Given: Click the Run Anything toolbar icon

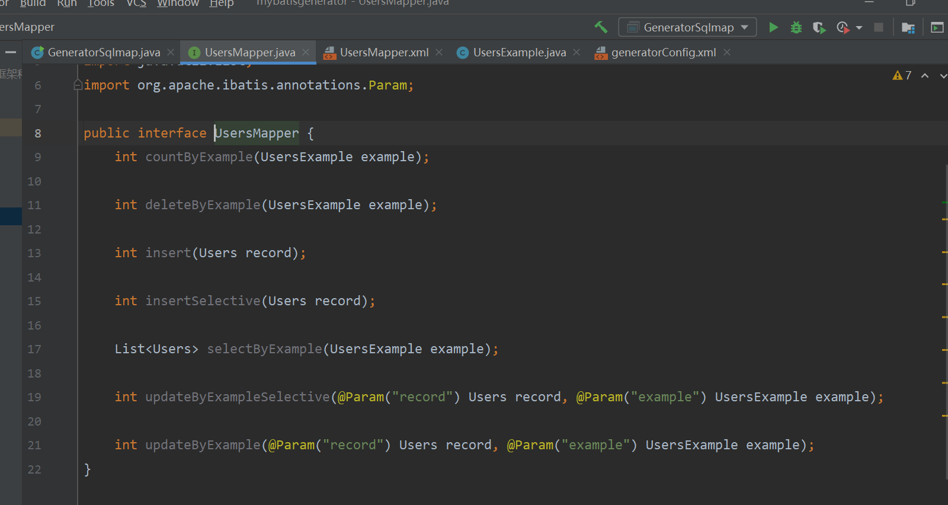Looking at the screenshot, I should click(x=937, y=27).
